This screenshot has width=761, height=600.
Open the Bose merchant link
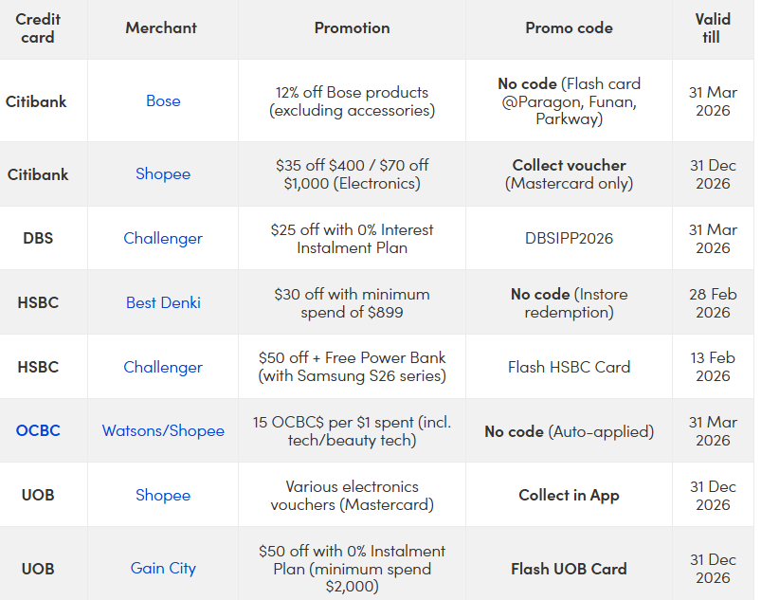(x=163, y=100)
